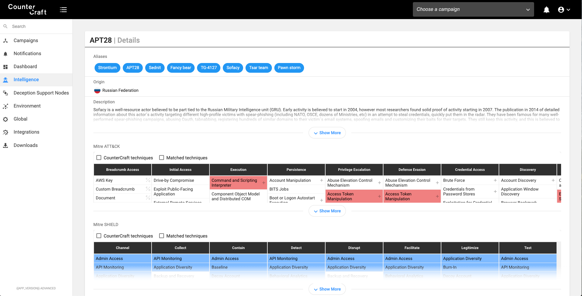Expand the Description with Show More
582x296 pixels.
pyautogui.click(x=327, y=133)
